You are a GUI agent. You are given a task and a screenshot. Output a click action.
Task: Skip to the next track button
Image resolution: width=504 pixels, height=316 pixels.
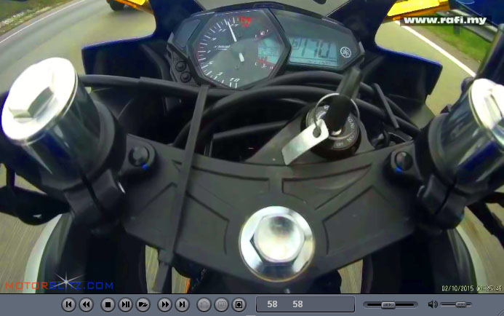[x=183, y=304]
